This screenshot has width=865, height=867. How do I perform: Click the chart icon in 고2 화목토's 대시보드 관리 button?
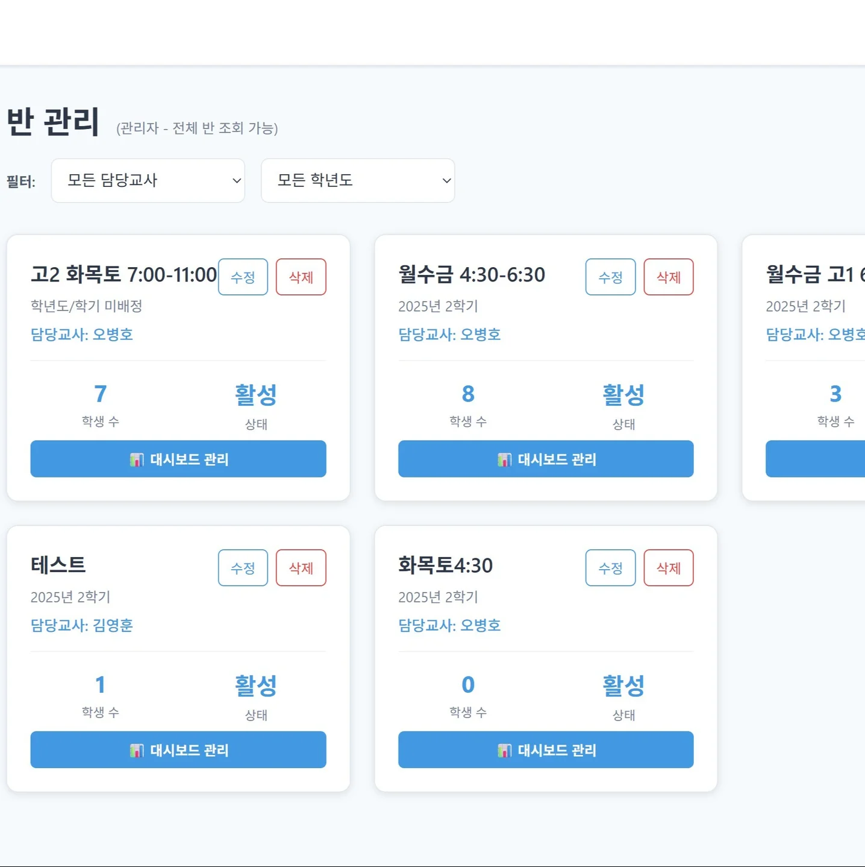138,459
